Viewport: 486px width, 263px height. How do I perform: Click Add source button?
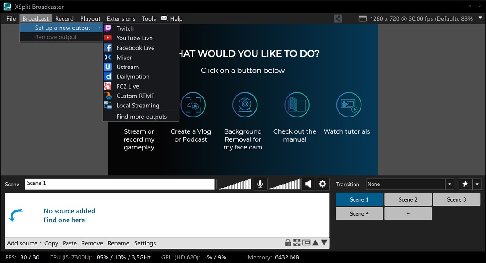[22, 243]
